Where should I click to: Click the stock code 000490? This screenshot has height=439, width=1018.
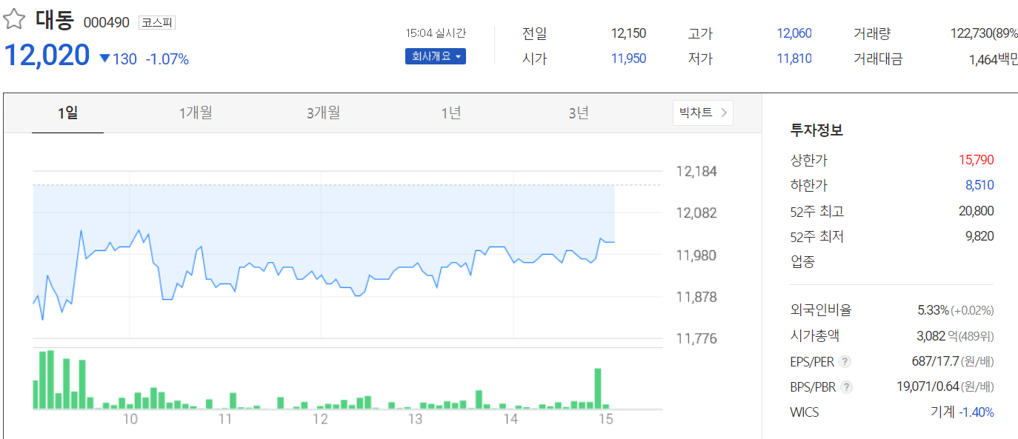point(107,23)
